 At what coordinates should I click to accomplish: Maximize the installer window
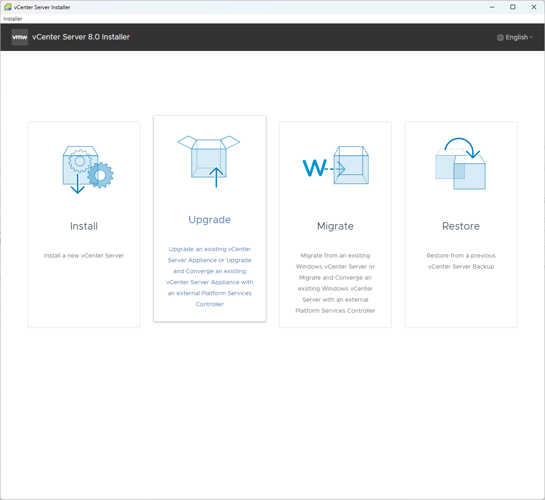(x=513, y=7)
